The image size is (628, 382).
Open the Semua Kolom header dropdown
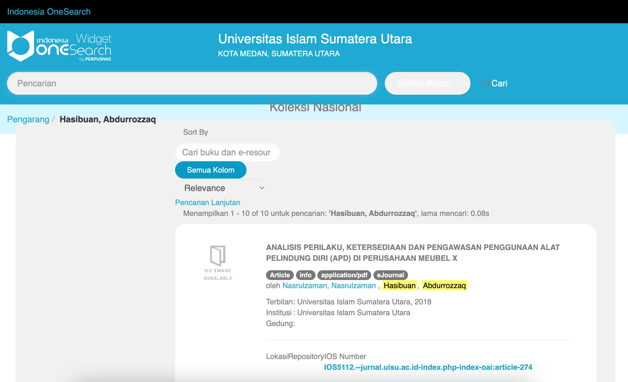pos(427,83)
